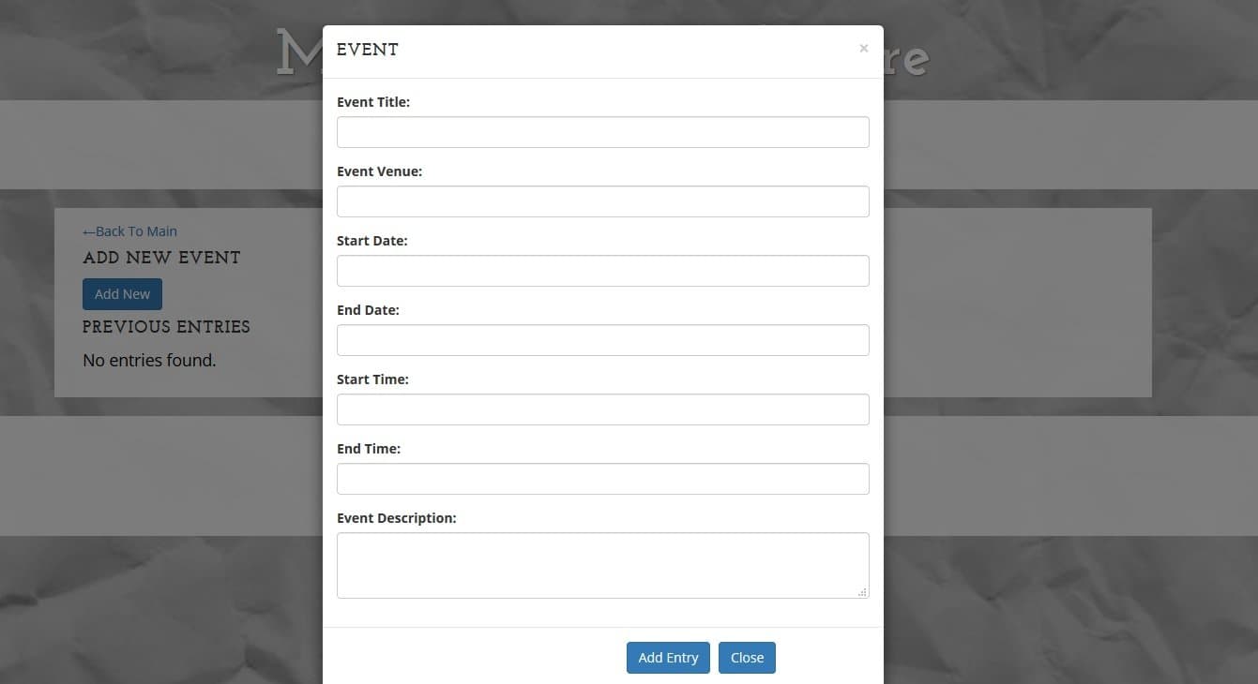Click the "Event Title:" label
1258x684 pixels.
pyautogui.click(x=373, y=102)
